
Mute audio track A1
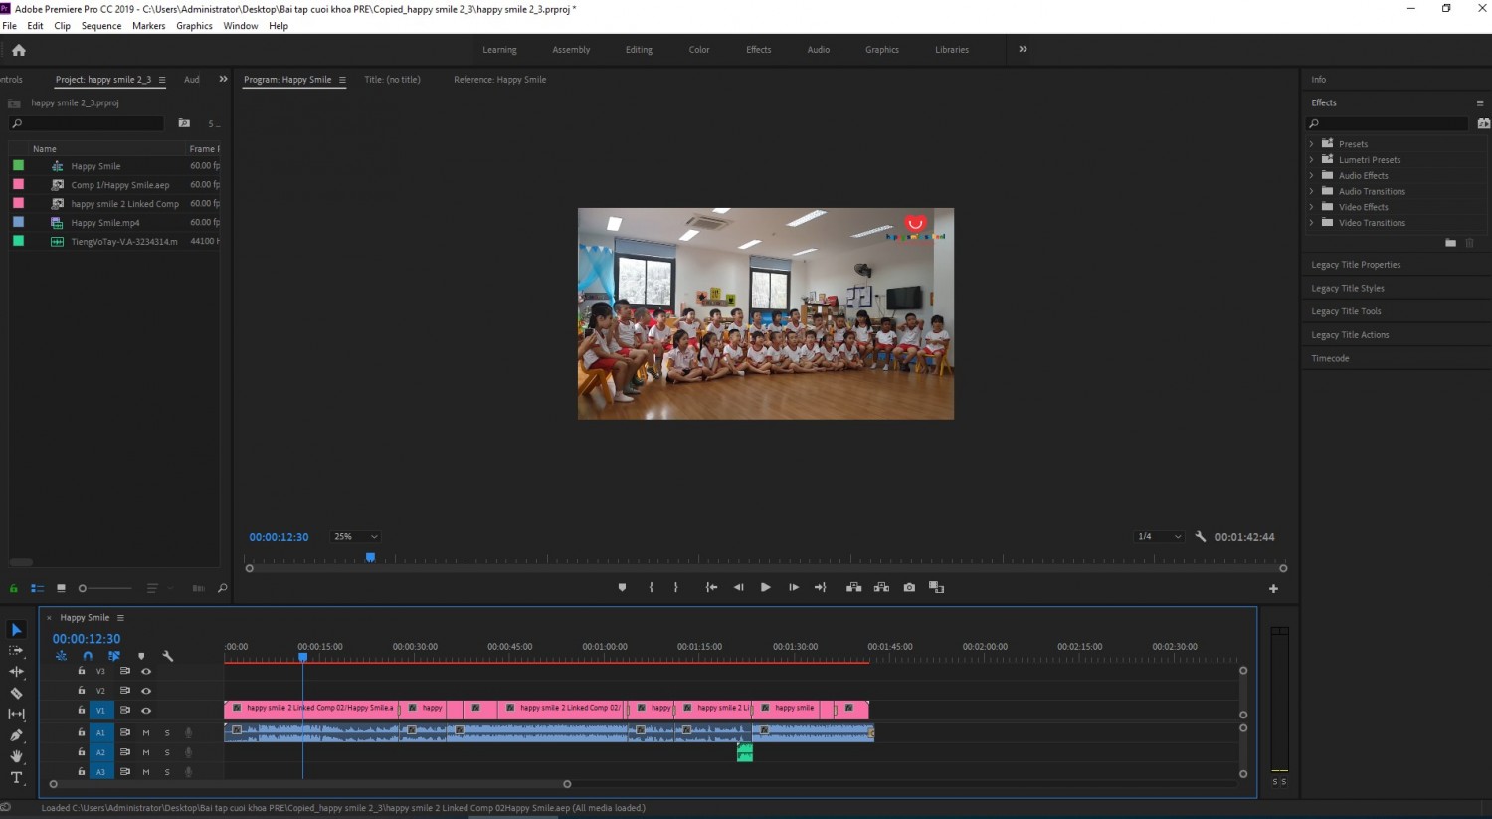click(x=146, y=732)
